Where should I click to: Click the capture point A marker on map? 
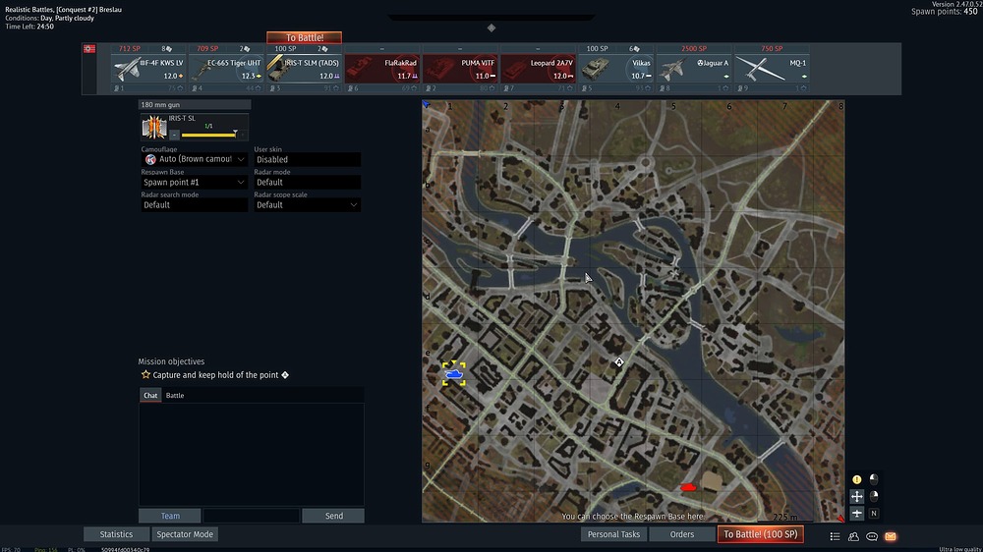tap(619, 362)
